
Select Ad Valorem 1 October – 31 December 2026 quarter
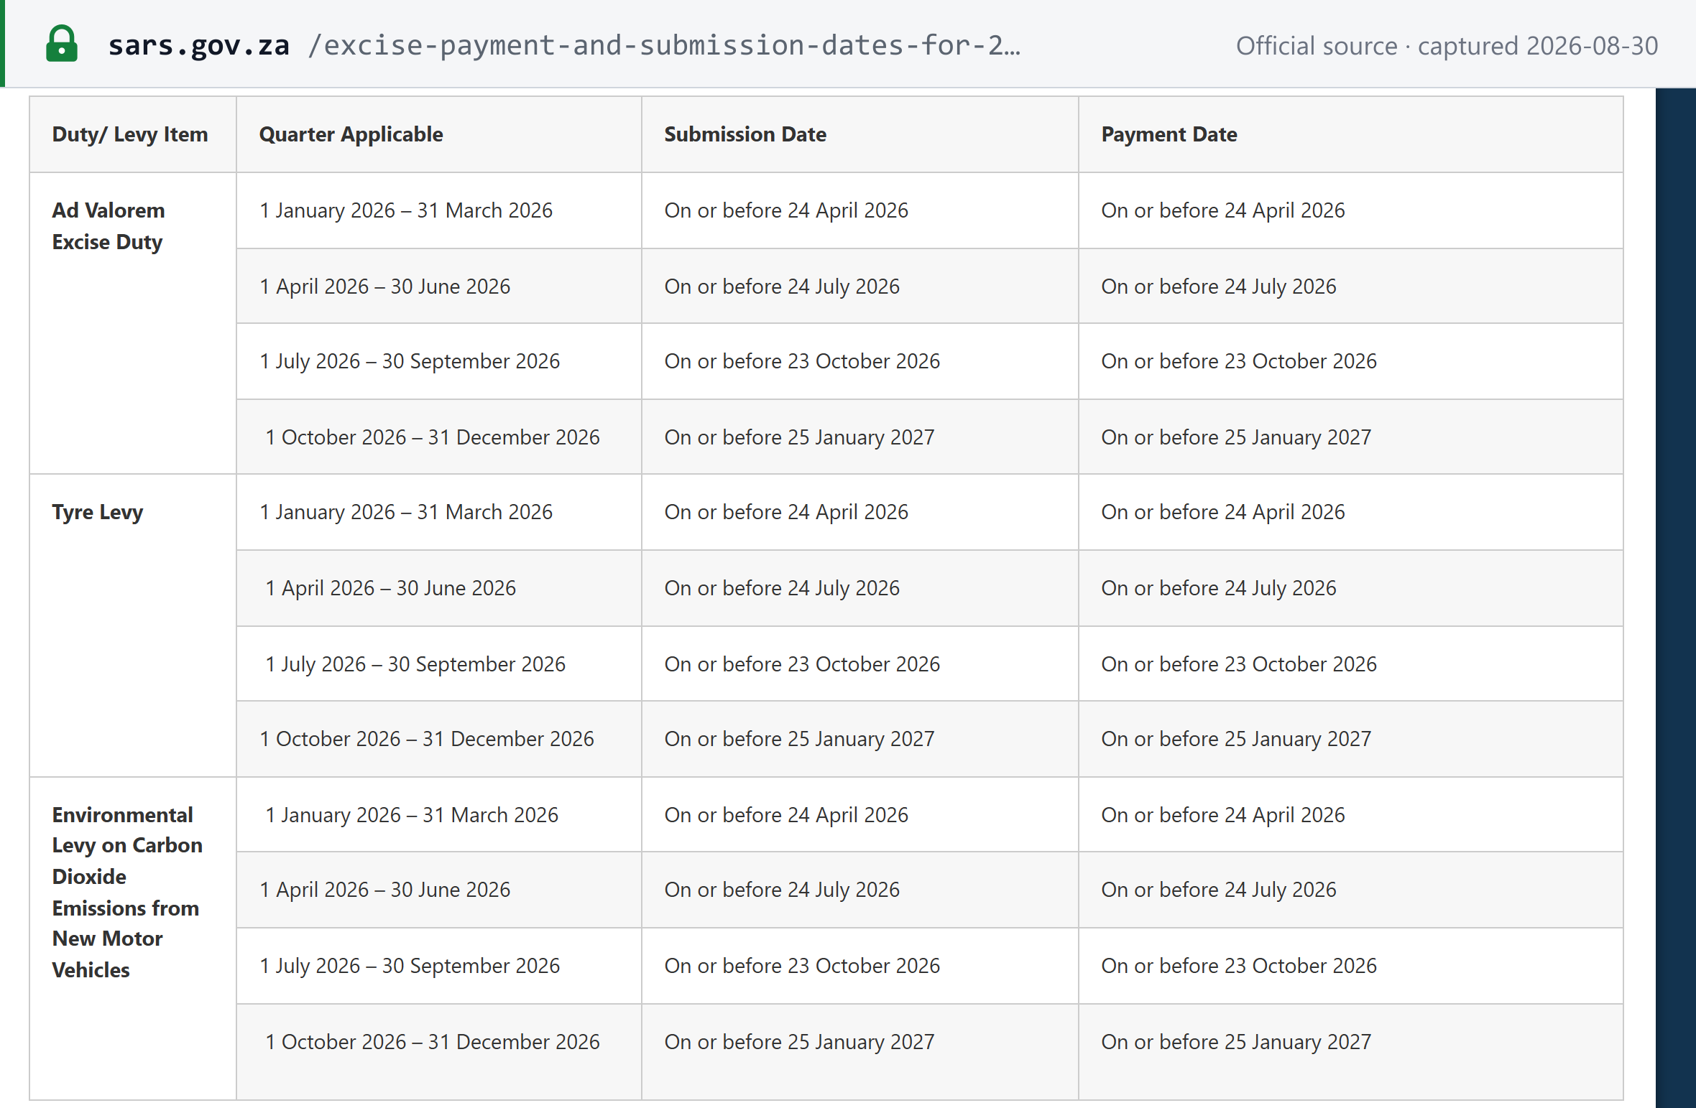(433, 437)
